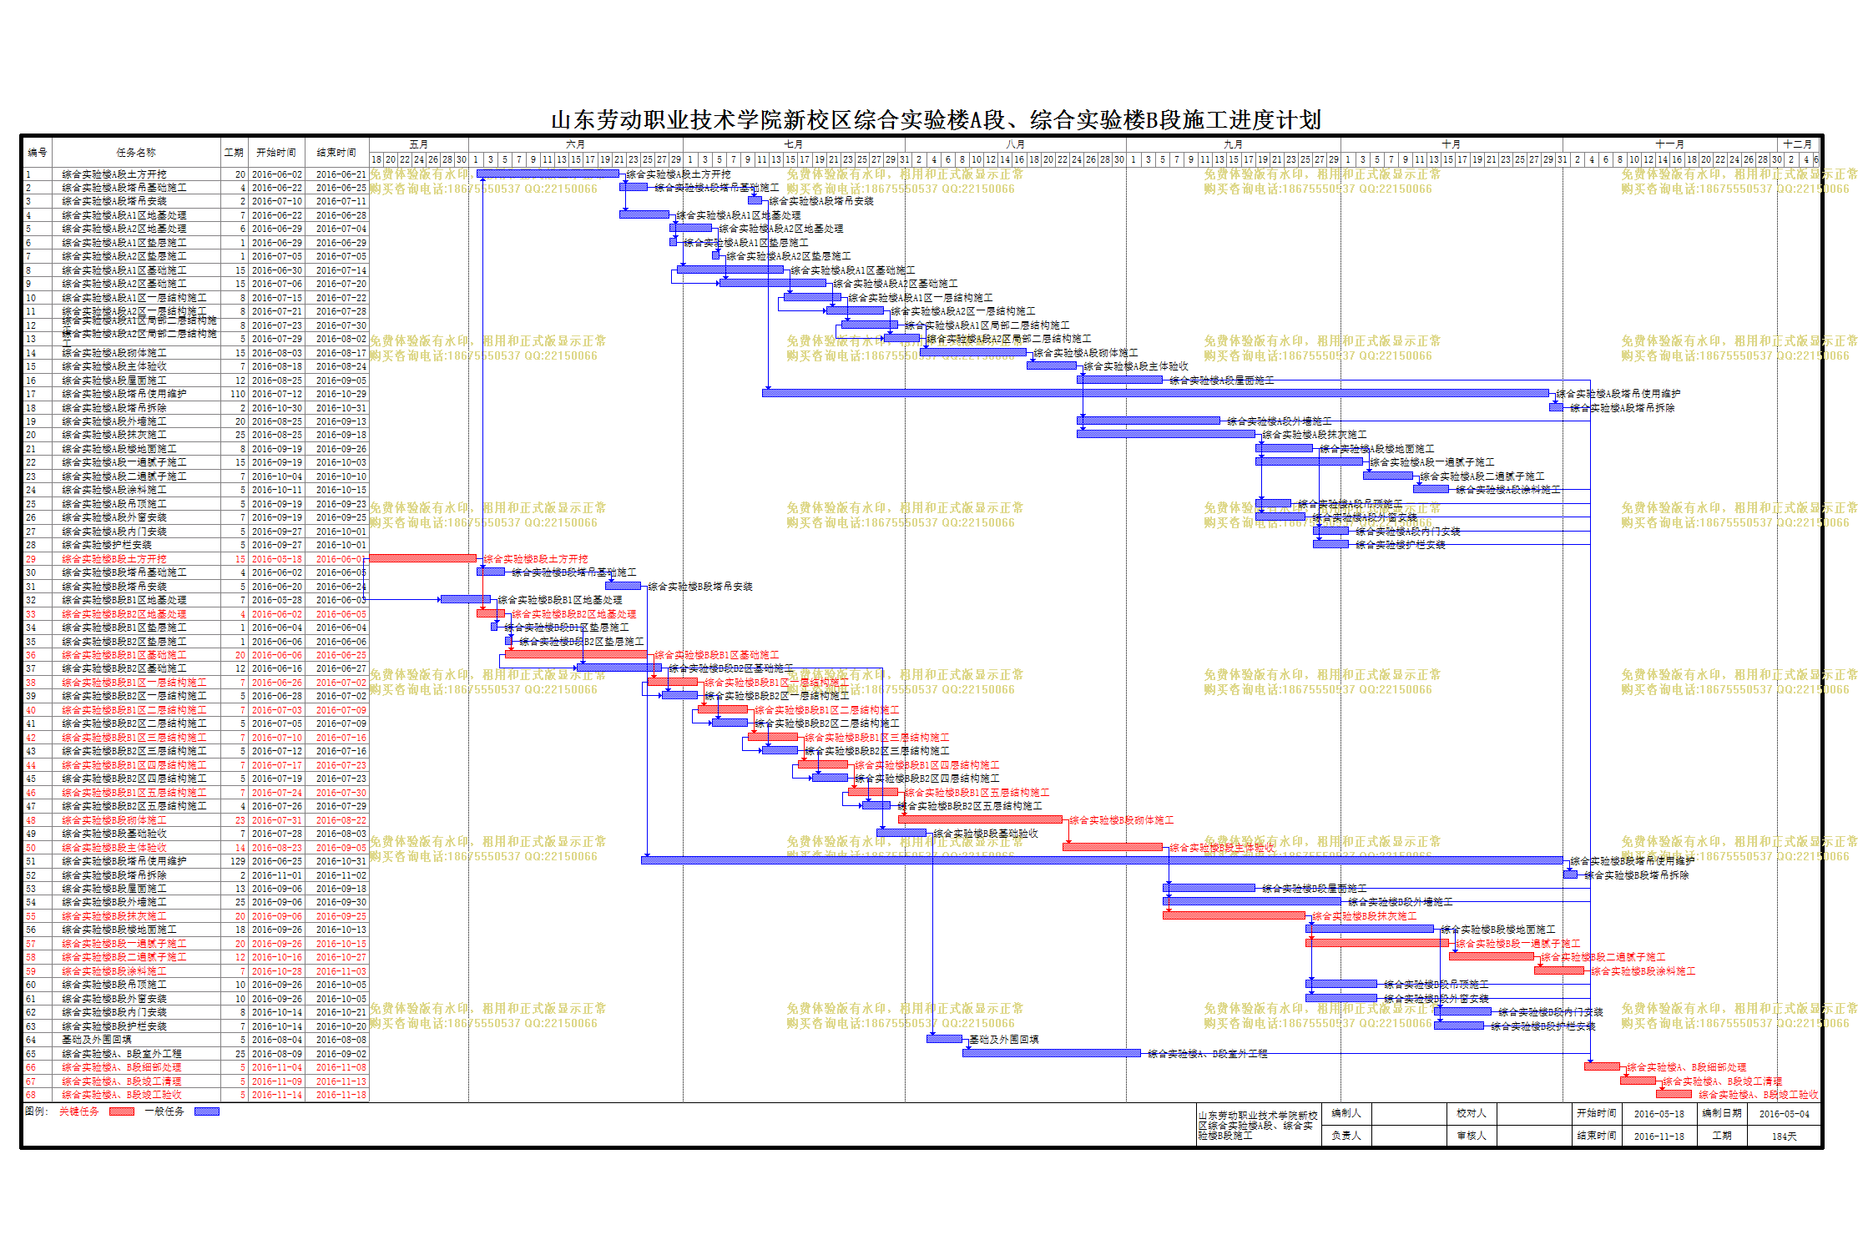Select the 编号 column header
Image resolution: width=1858 pixels, height=1255 pixels.
click(38, 153)
